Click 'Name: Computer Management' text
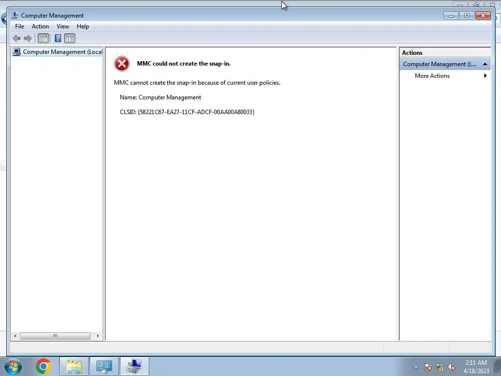 point(160,97)
